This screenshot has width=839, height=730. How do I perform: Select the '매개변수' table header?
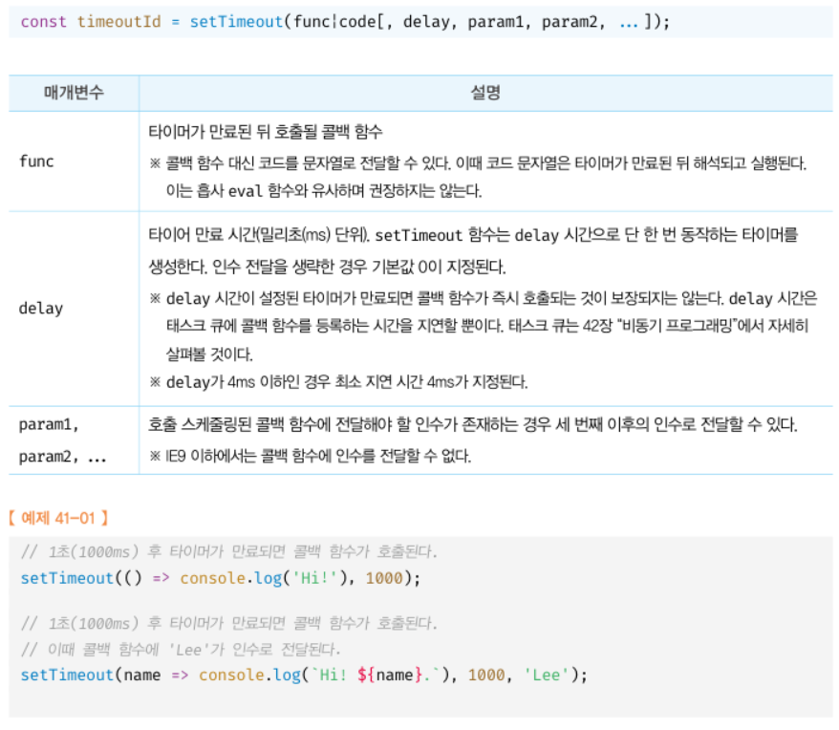click(x=74, y=93)
